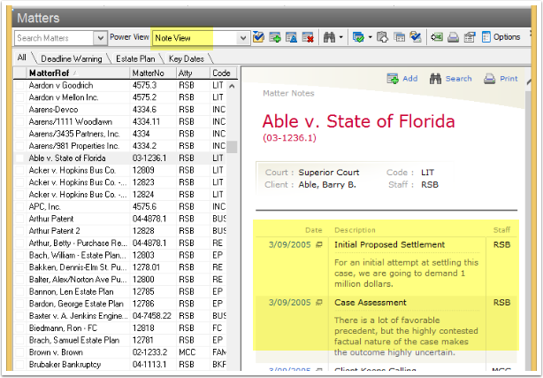Viewport: 543px width, 378px height.
Task: Click the Search link in the Matter Notes pane
Action: pyautogui.click(x=458, y=79)
